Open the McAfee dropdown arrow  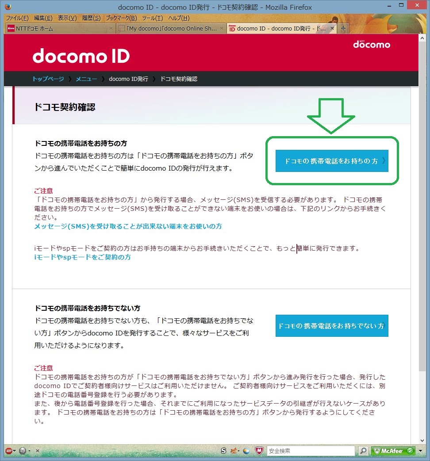coord(420,451)
